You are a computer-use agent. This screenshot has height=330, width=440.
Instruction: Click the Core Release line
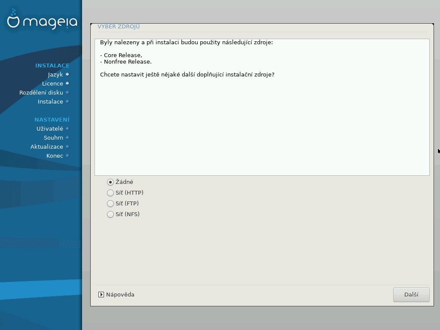(x=121, y=55)
